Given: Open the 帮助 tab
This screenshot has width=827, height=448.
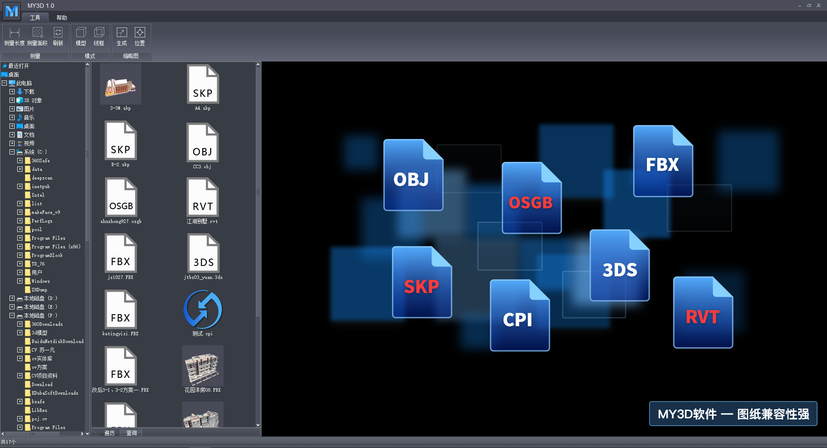Looking at the screenshot, I should point(62,18).
